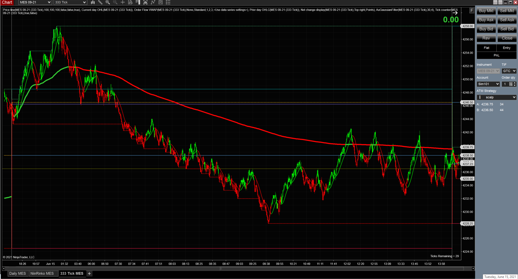Image resolution: width=518 pixels, height=279 pixels.
Task: Click the Entry price cell
Action: tap(506, 48)
